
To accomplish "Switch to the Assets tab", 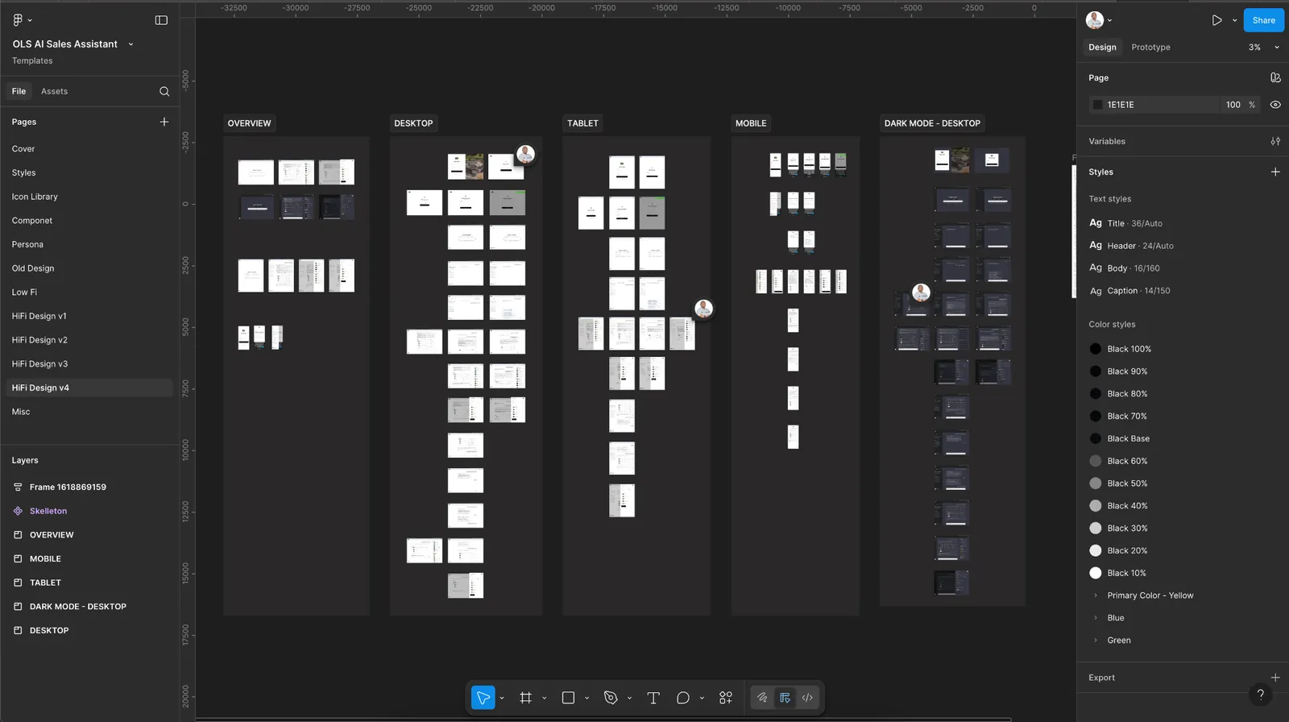I will click(54, 91).
